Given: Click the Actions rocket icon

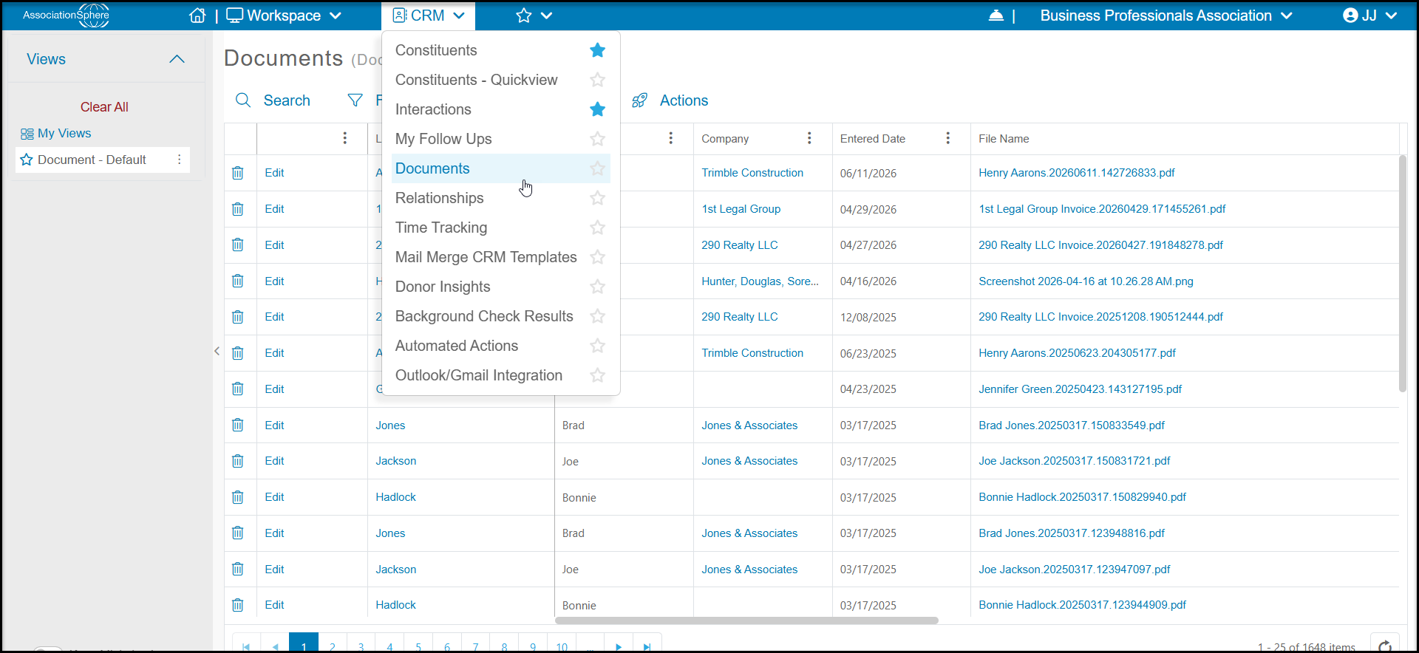Looking at the screenshot, I should coord(640,100).
